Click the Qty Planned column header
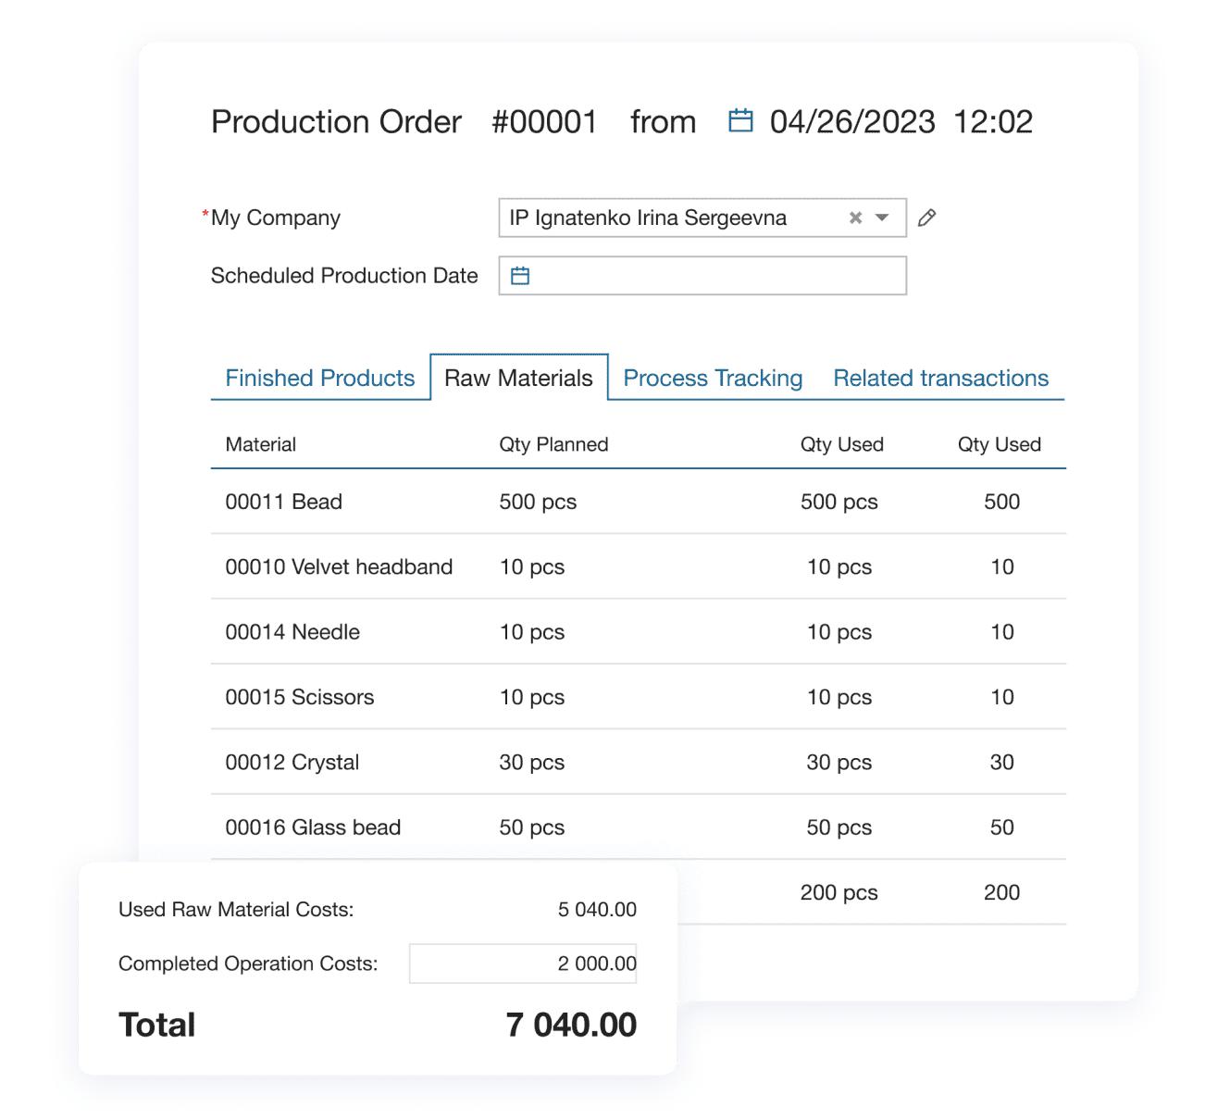This screenshot has width=1205, height=1119. (x=553, y=444)
